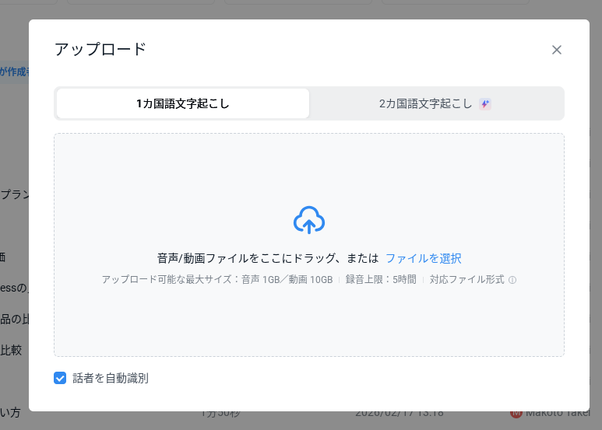602x430 pixels.
Task: Click the 話者を自動識別 label text
Action: 110,378
